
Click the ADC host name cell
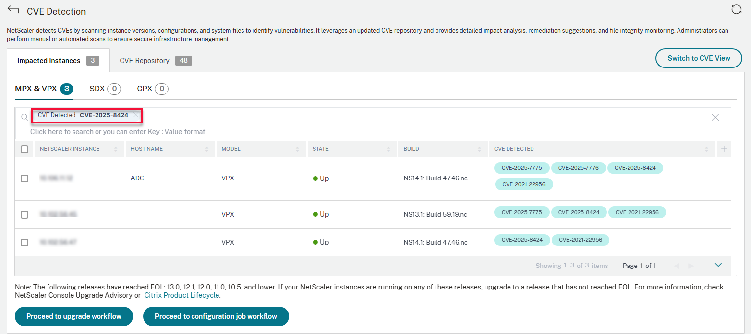(x=138, y=178)
